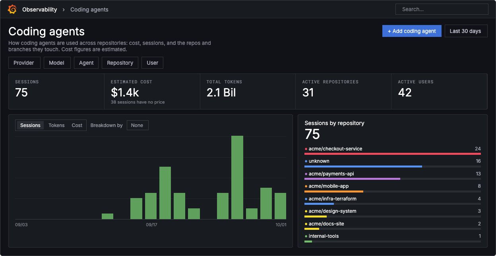Screen dimensions: 496x256
Task: Click the 38 sessions have no price note
Action: click(x=138, y=102)
